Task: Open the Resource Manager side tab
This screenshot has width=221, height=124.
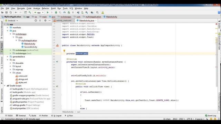Action: [2, 30]
